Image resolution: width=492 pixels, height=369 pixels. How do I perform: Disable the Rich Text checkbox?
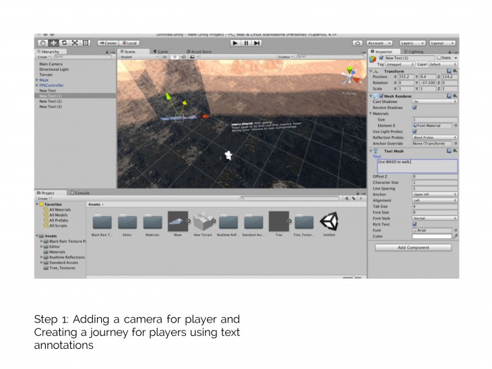(x=414, y=224)
